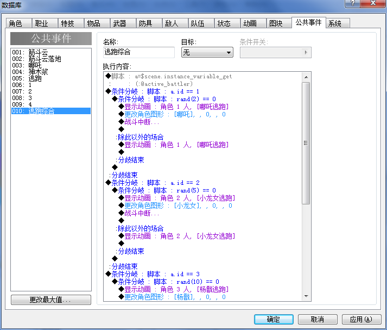Select the 条件分歧 a.id == 1 line
The image size is (387, 330).
(x=153, y=91)
